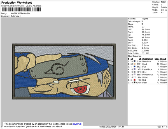Click the barcode under Production Worksheet
Screen dimensions: 168x129
click(21, 9)
